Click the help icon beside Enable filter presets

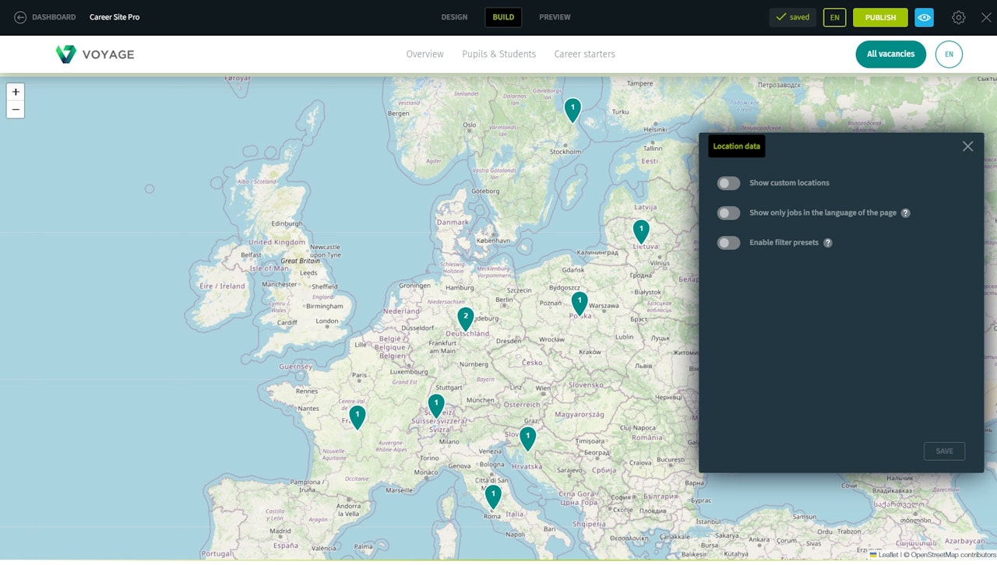pyautogui.click(x=828, y=243)
